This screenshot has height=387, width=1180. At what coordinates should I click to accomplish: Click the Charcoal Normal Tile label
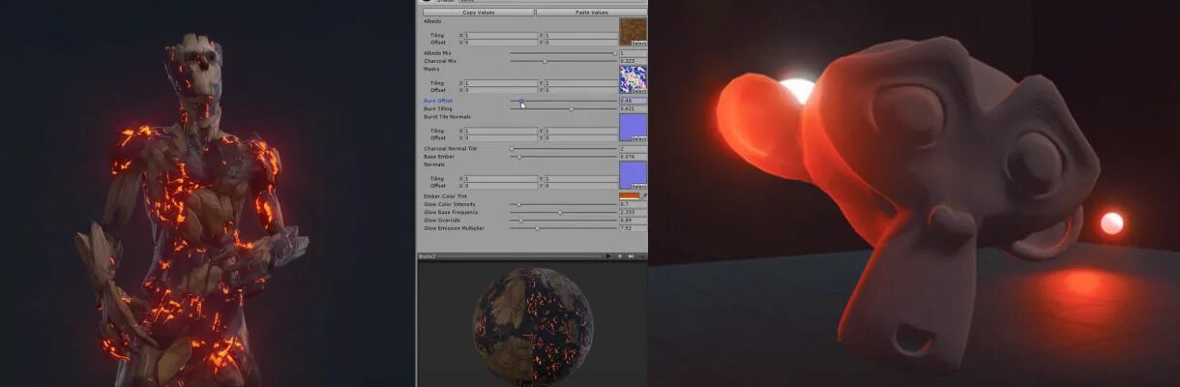[451, 148]
